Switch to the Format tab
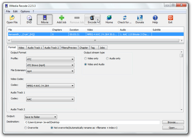 [12, 47]
